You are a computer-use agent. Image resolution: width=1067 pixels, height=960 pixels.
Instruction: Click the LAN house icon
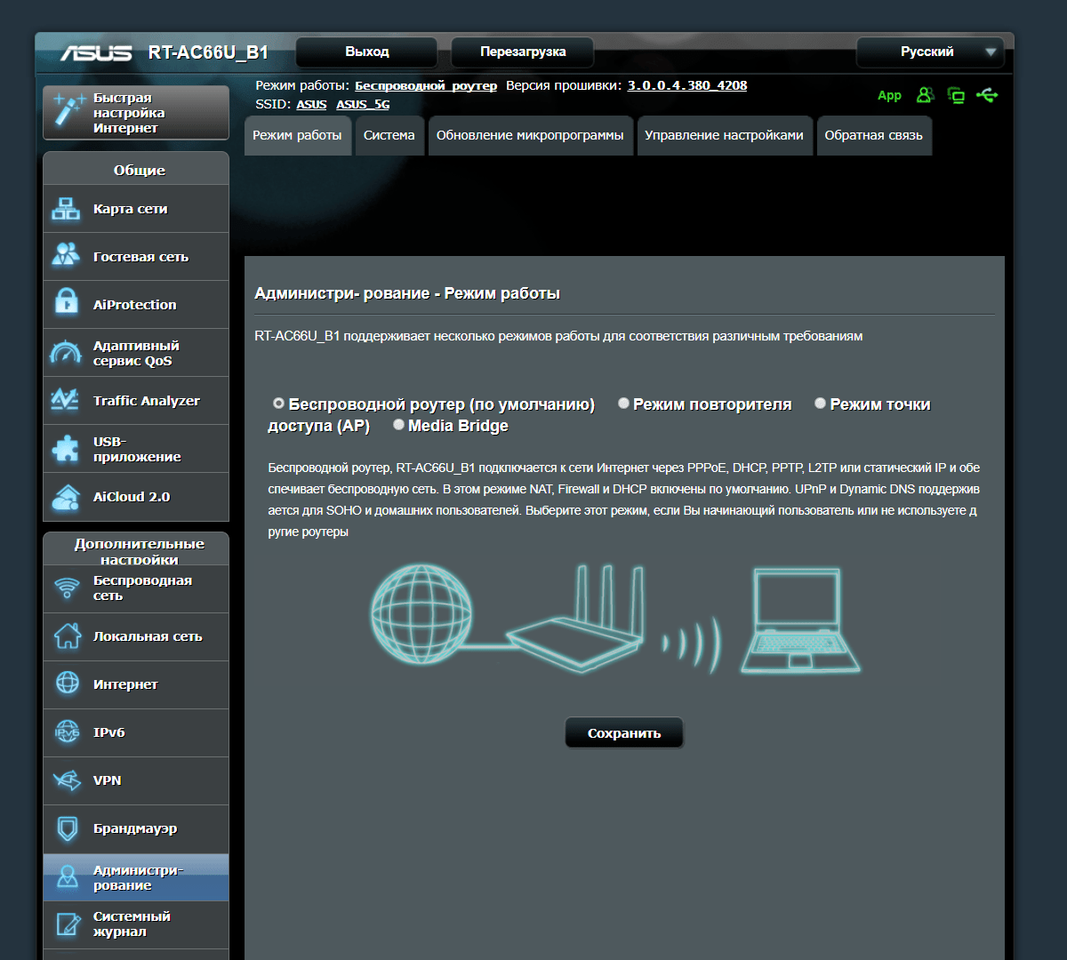68,636
